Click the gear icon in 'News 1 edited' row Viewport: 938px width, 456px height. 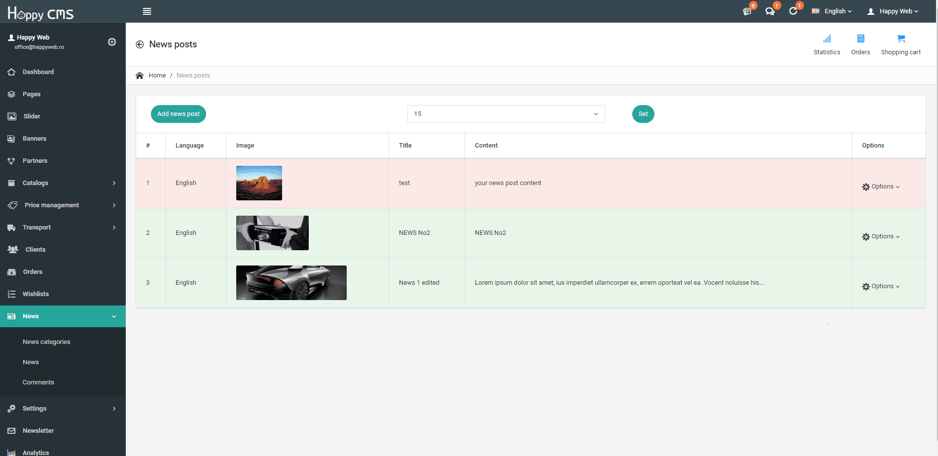click(x=866, y=287)
